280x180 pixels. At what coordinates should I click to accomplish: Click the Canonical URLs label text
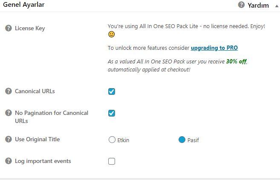tap(35, 91)
